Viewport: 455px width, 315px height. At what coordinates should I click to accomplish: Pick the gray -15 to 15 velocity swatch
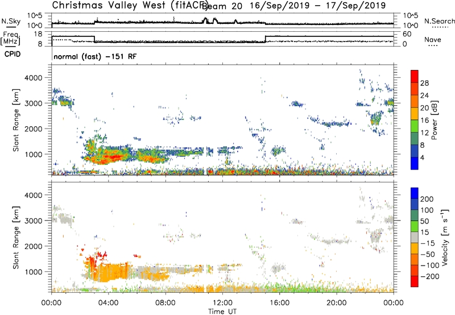(x=415, y=237)
